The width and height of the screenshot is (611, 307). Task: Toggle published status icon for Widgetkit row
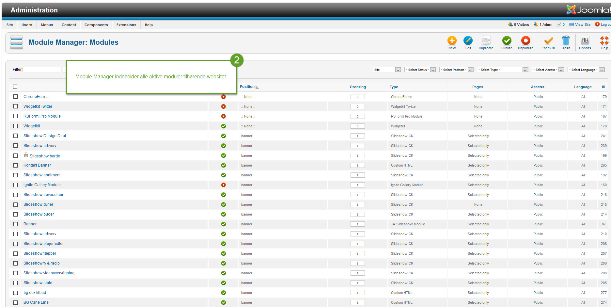(x=223, y=126)
